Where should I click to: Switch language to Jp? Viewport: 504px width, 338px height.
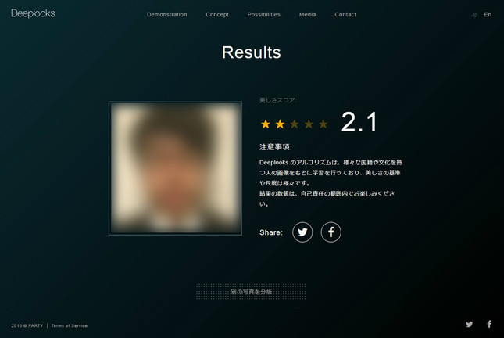coord(474,15)
